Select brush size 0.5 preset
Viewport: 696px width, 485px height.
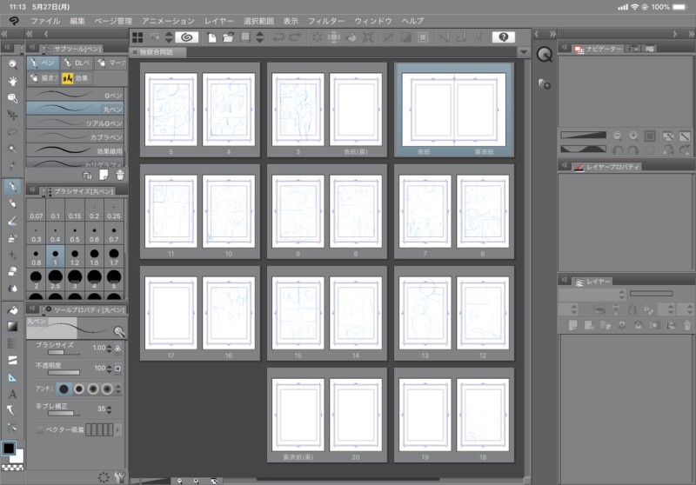click(75, 235)
